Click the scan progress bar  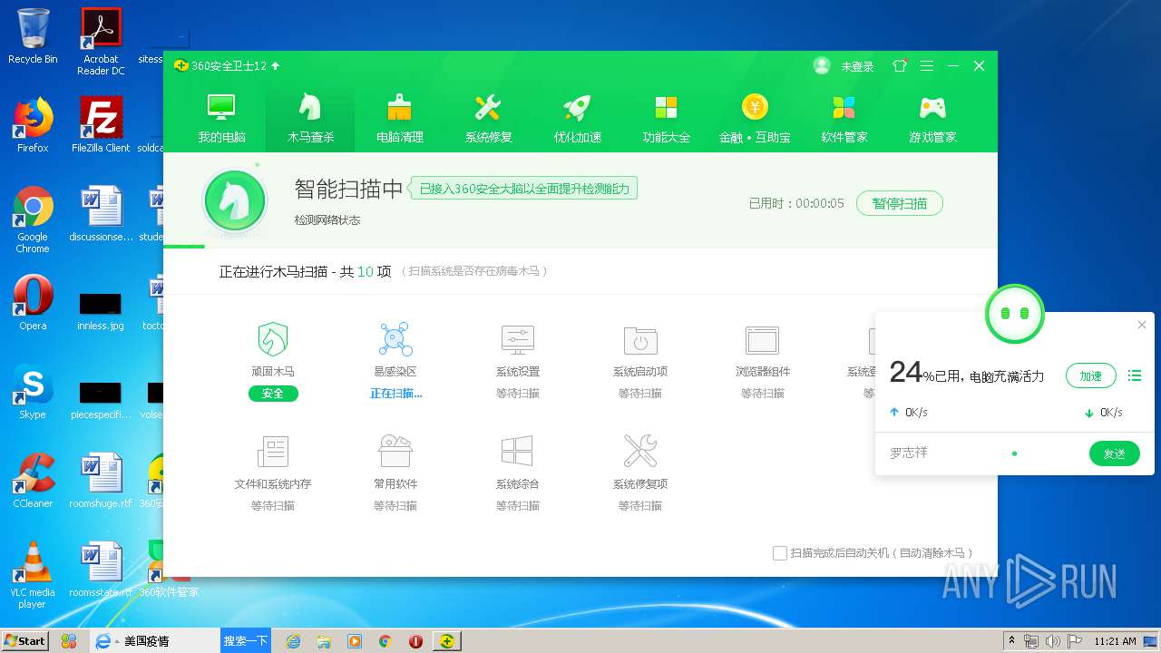coord(580,246)
